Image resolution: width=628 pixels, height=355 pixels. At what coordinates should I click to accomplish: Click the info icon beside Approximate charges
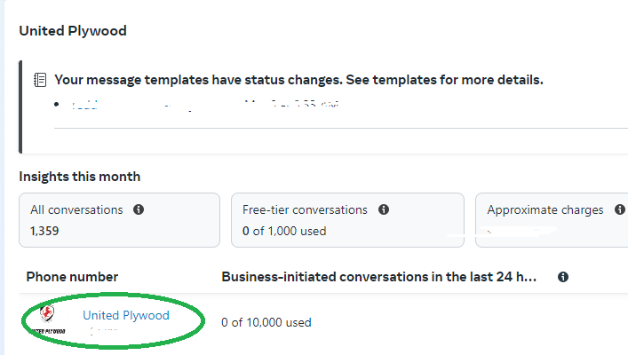(x=620, y=209)
